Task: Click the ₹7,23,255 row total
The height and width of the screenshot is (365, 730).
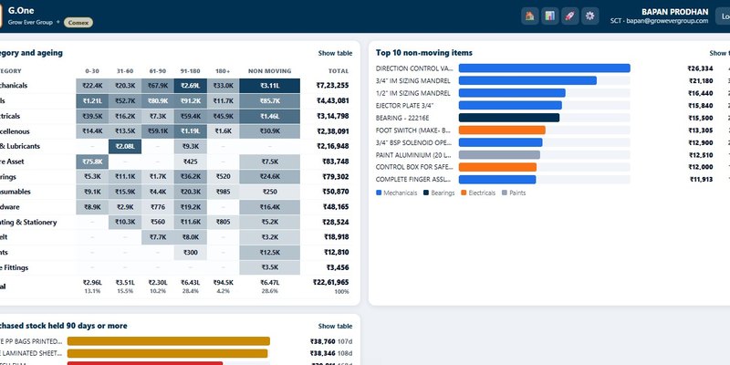Action: coord(332,86)
